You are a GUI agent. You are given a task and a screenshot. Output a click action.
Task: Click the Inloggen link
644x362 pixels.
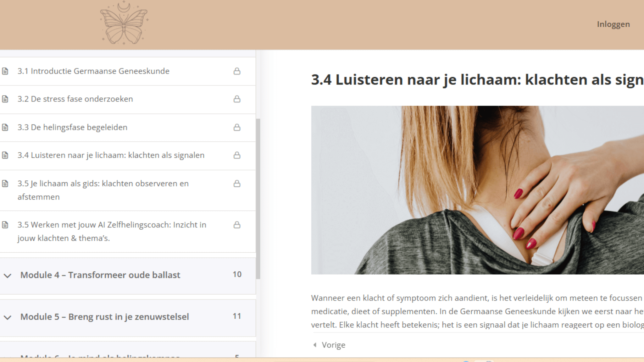coord(613,24)
